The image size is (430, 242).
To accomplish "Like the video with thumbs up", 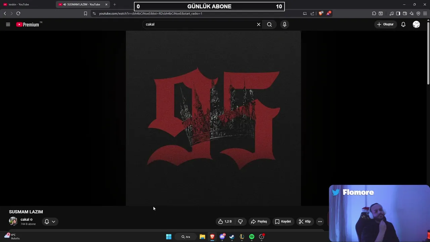I will (x=225, y=221).
